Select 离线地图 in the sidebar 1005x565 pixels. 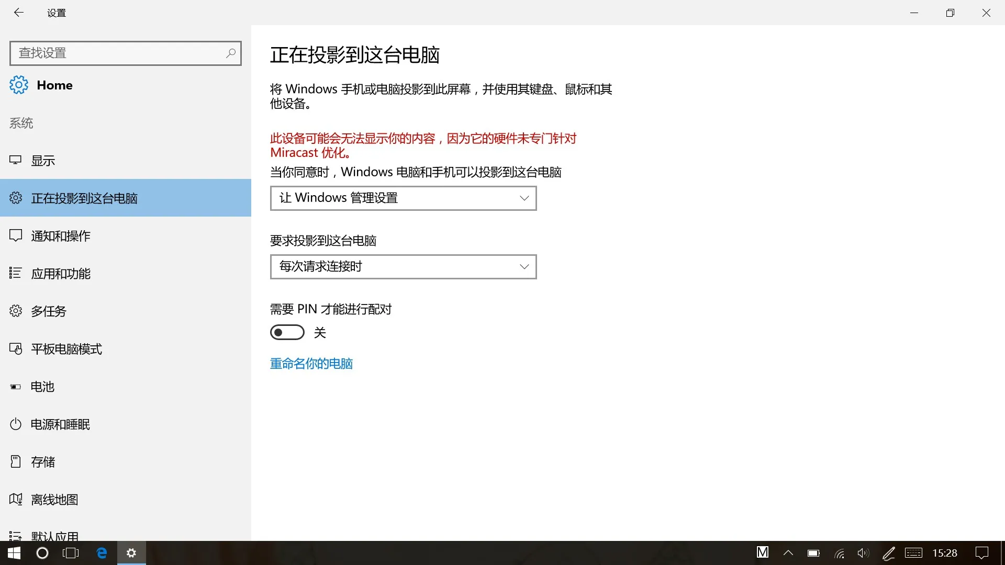[126, 499]
